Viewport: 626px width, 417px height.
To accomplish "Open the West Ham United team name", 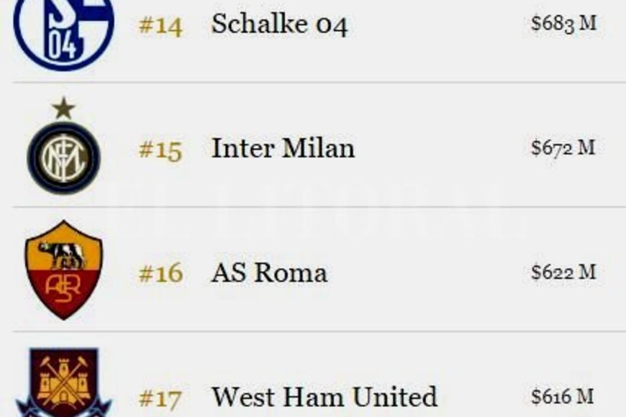I will tap(324, 397).
